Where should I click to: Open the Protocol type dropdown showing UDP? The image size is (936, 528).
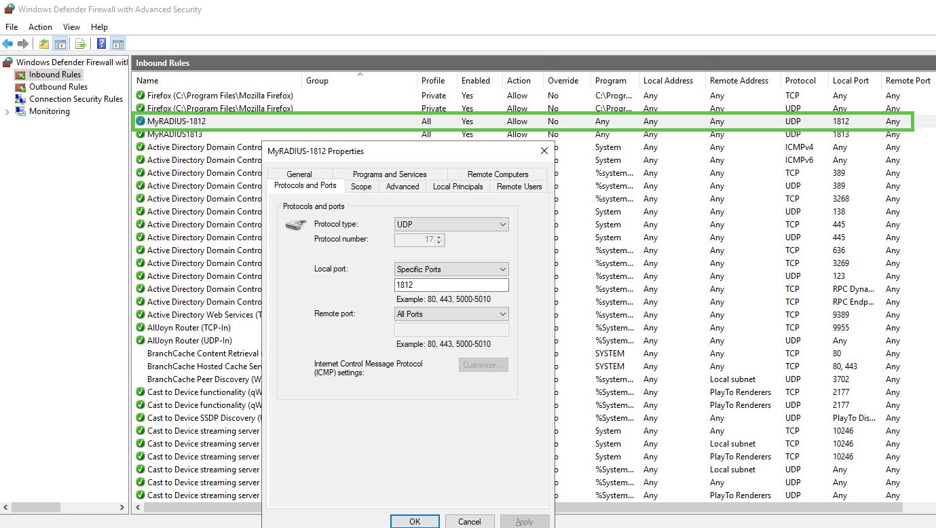click(451, 225)
